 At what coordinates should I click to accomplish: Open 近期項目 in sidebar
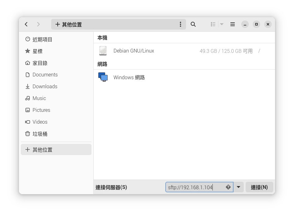click(56, 39)
